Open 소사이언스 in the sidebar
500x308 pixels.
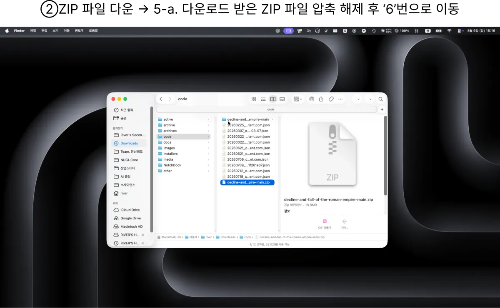tap(130, 185)
